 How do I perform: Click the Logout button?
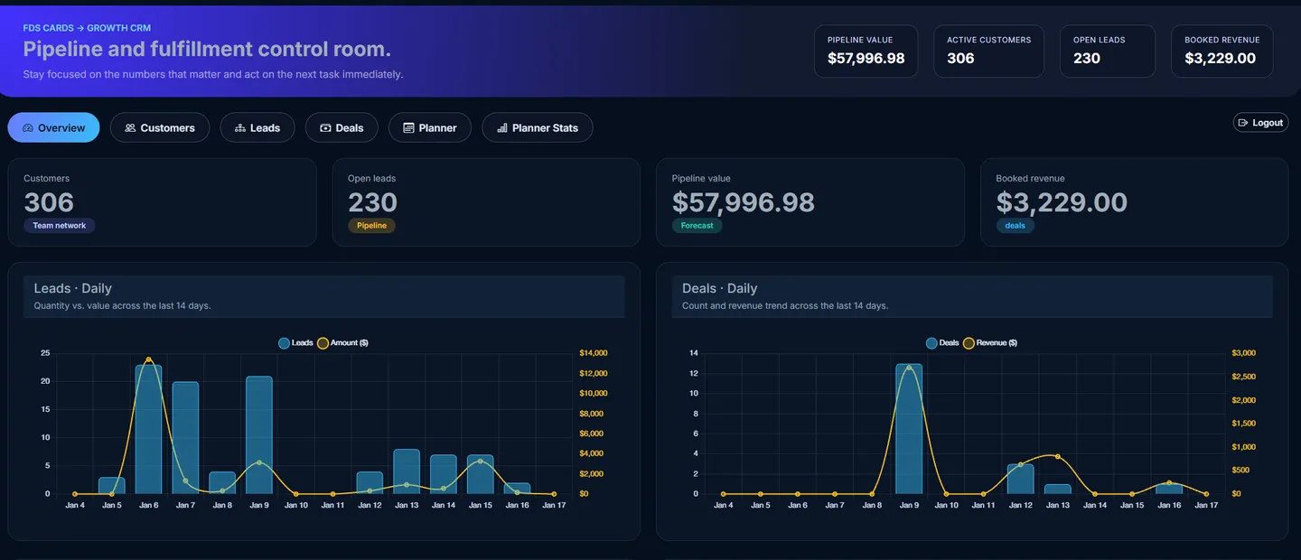(x=1261, y=123)
